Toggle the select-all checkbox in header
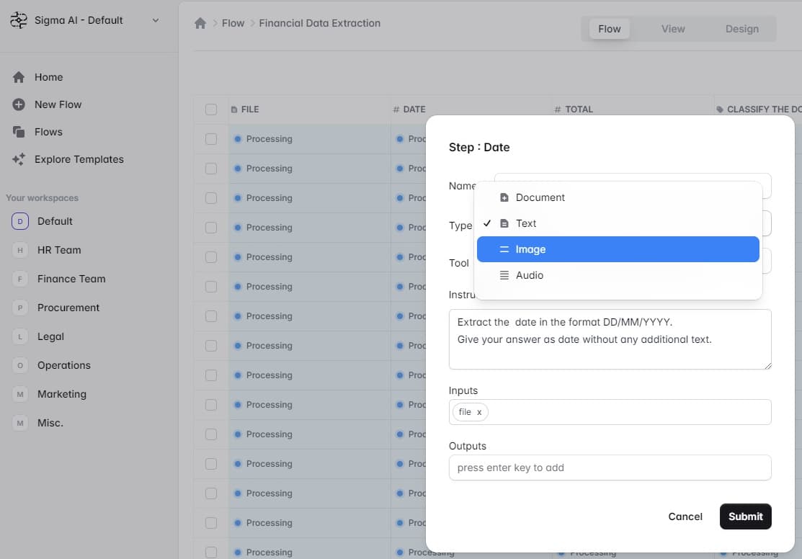 [211, 109]
